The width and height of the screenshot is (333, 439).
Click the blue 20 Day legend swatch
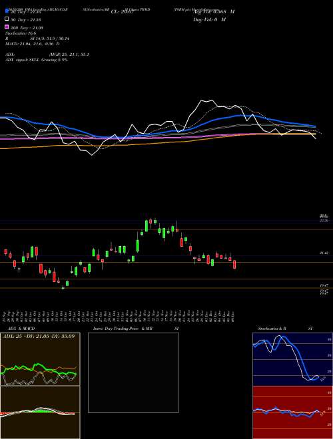click(7, 11)
